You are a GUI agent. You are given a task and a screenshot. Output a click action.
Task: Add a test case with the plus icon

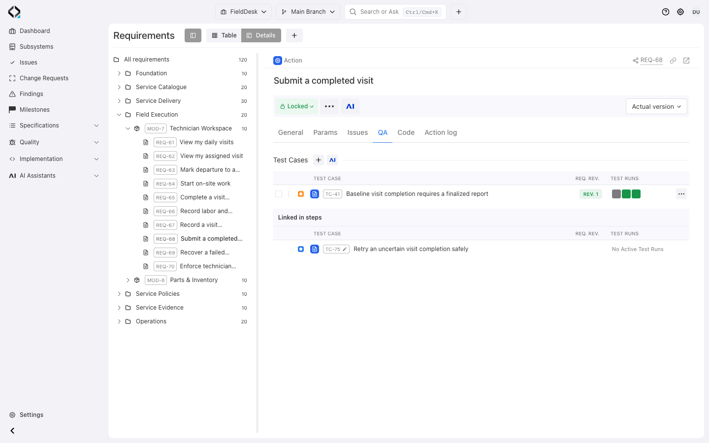click(x=319, y=160)
